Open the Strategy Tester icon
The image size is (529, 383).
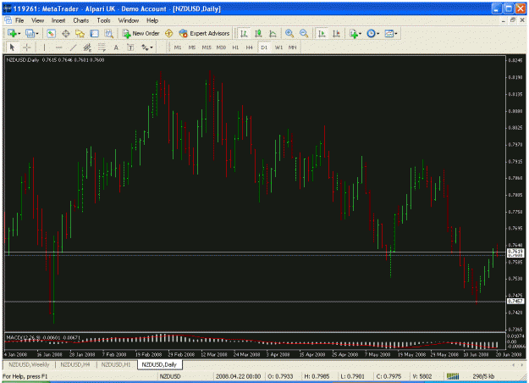click(108, 33)
